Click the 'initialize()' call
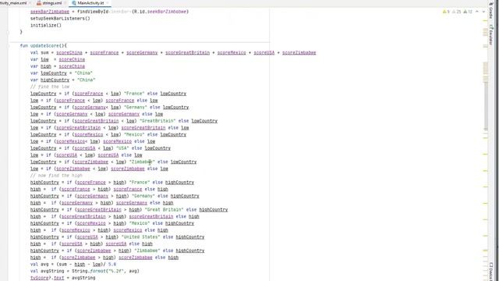The image size is (499, 281). coord(46,25)
